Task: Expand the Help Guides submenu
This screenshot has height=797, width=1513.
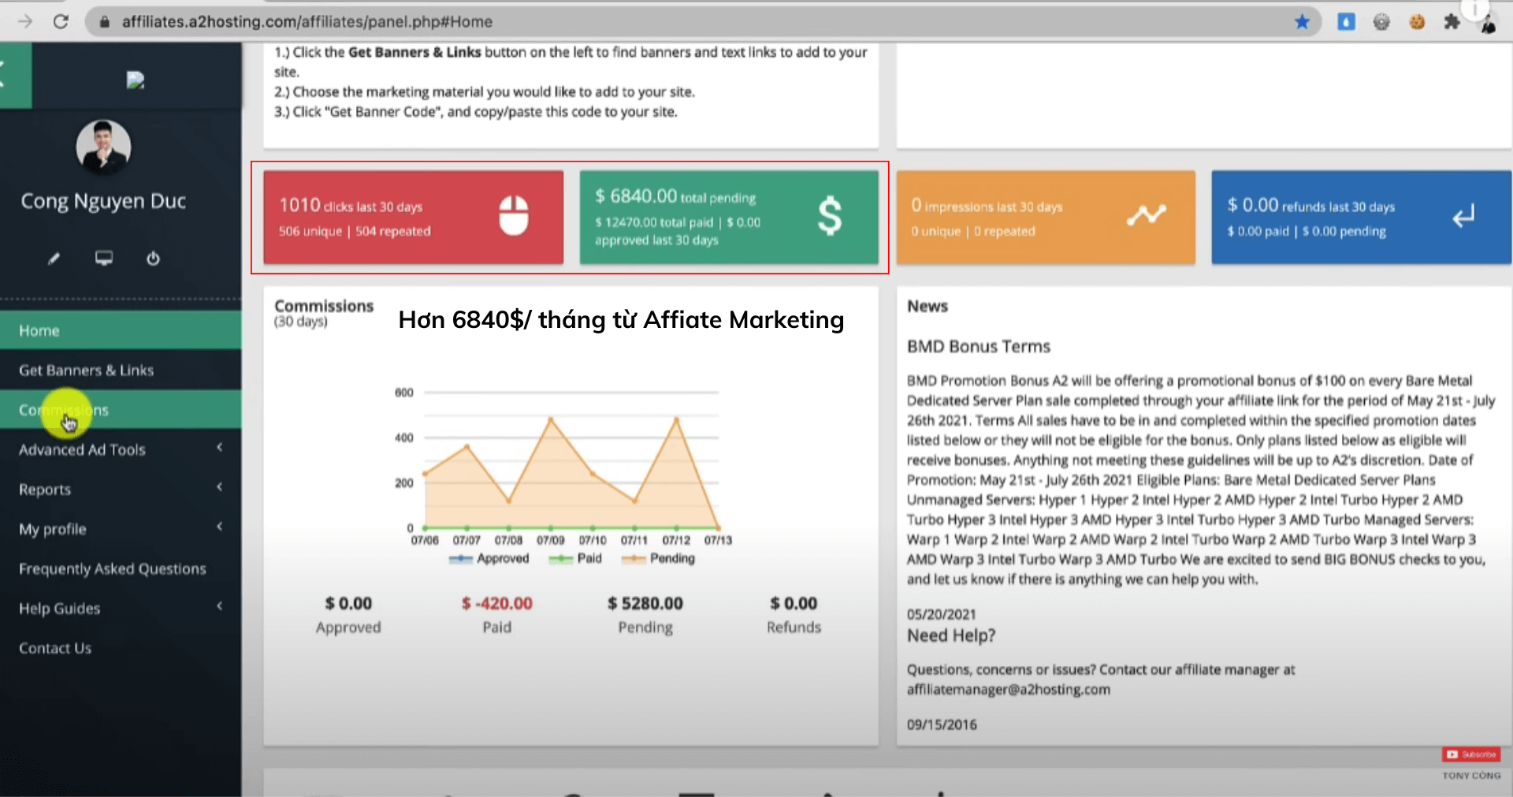Action: coord(121,608)
